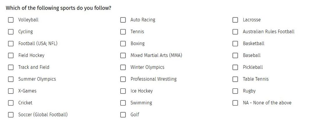Tick the X-Games checkbox
Image resolution: width=312 pixels, height=126 pixels.
click(x=11, y=91)
